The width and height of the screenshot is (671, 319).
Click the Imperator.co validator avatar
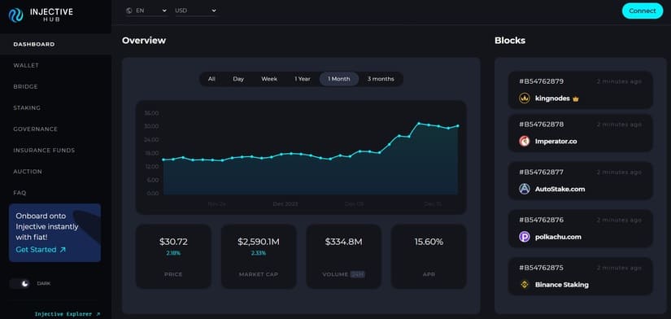pyautogui.click(x=525, y=141)
